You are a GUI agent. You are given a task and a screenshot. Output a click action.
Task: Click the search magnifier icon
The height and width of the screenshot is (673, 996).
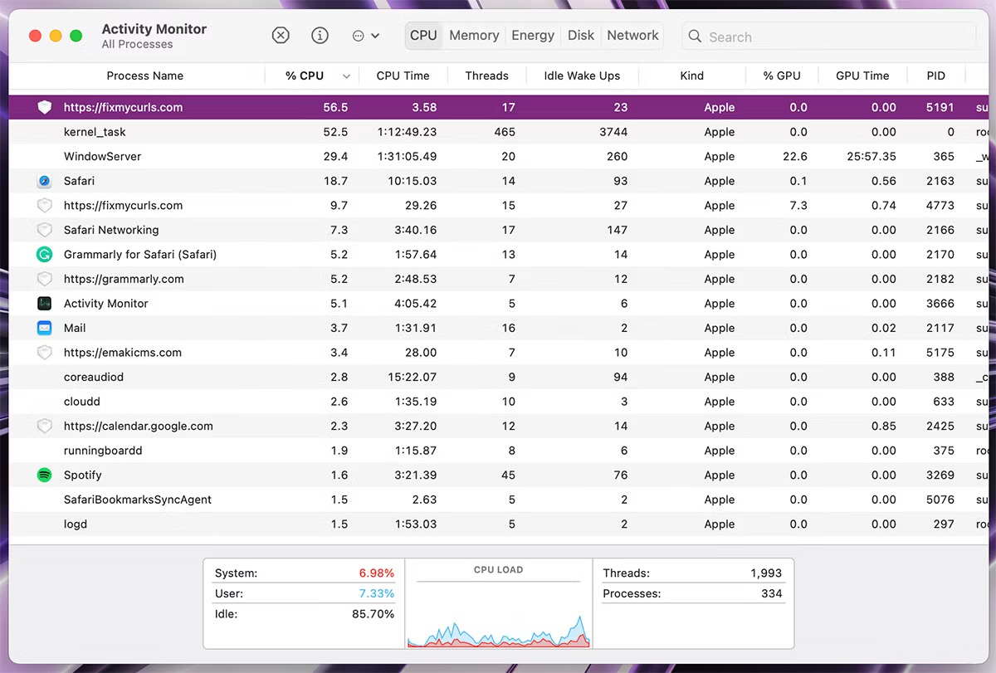pos(695,37)
